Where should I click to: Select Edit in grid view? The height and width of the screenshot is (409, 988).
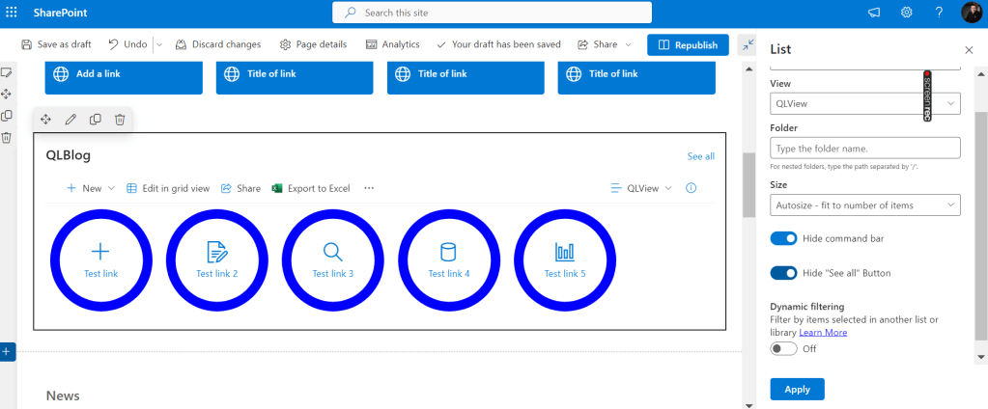pos(168,188)
